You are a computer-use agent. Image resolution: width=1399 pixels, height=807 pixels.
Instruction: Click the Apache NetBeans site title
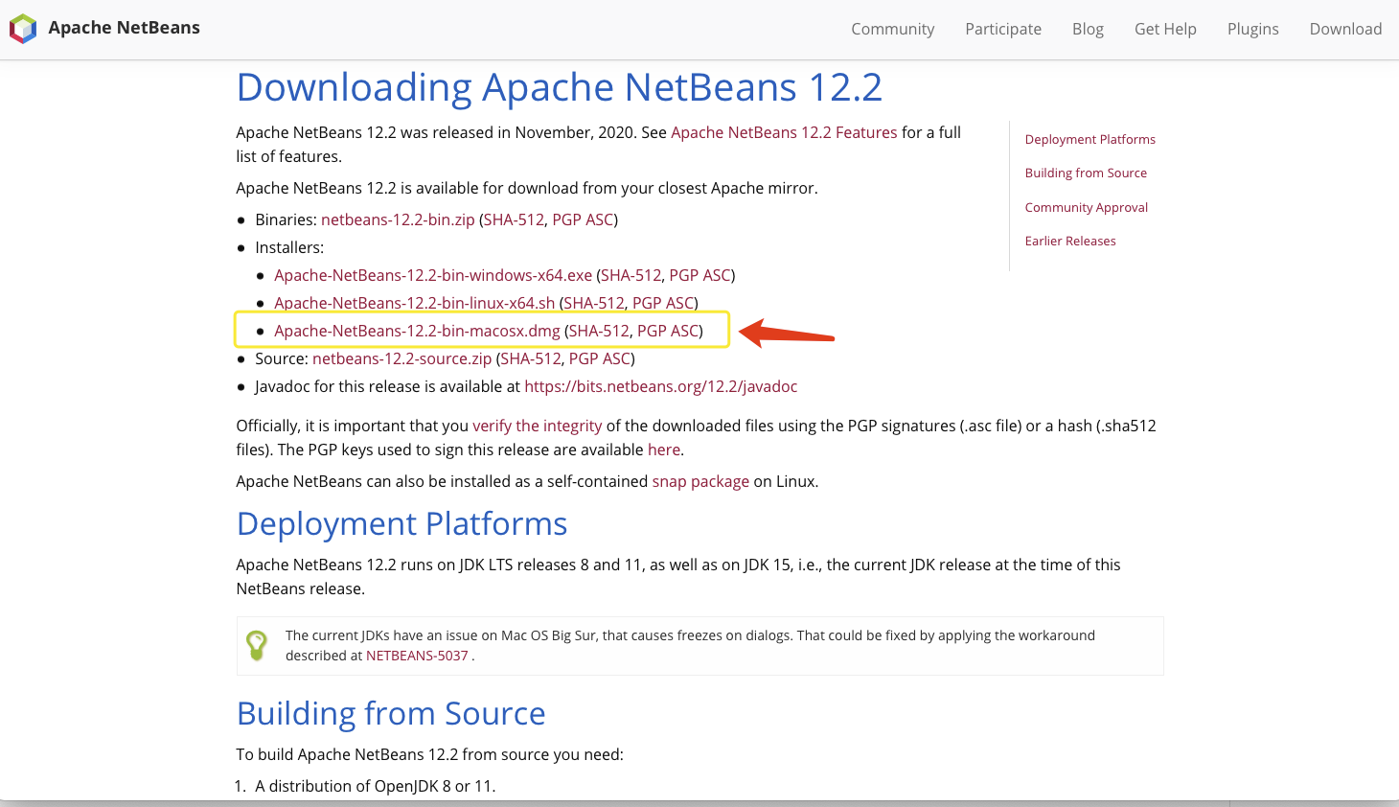(x=125, y=28)
